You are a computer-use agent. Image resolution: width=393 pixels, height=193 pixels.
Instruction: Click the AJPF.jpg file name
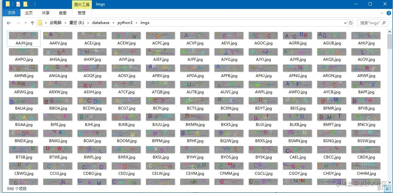tap(195, 59)
